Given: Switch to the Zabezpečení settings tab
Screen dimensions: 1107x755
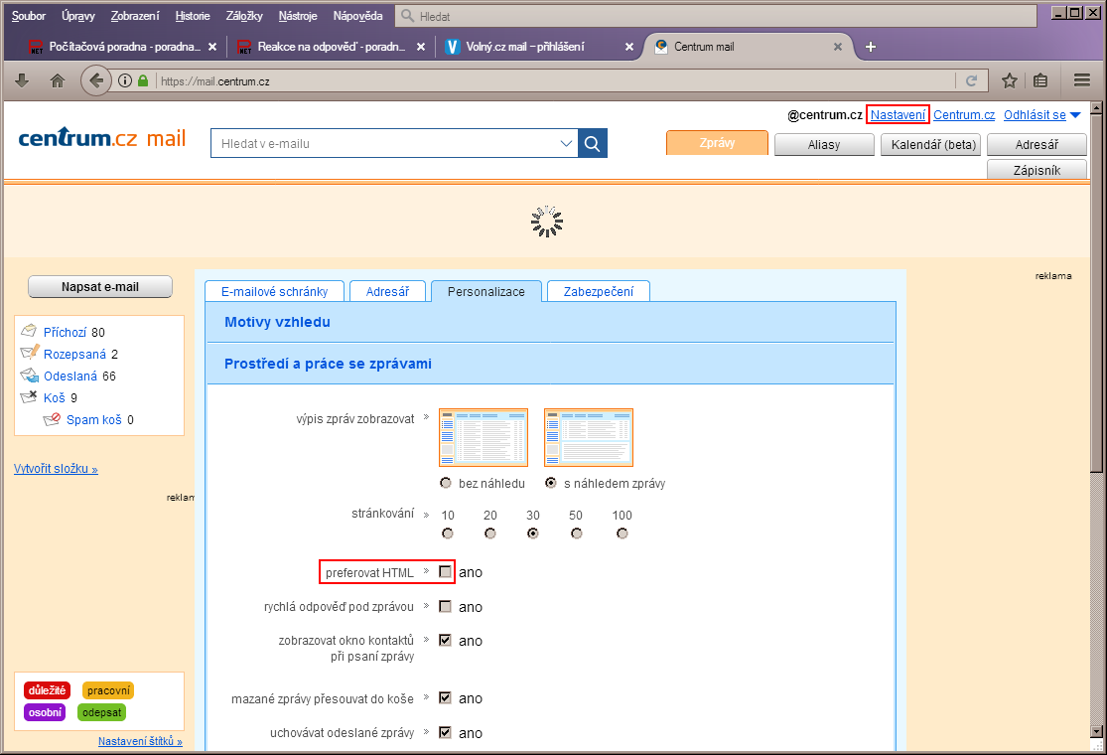Looking at the screenshot, I should (599, 291).
